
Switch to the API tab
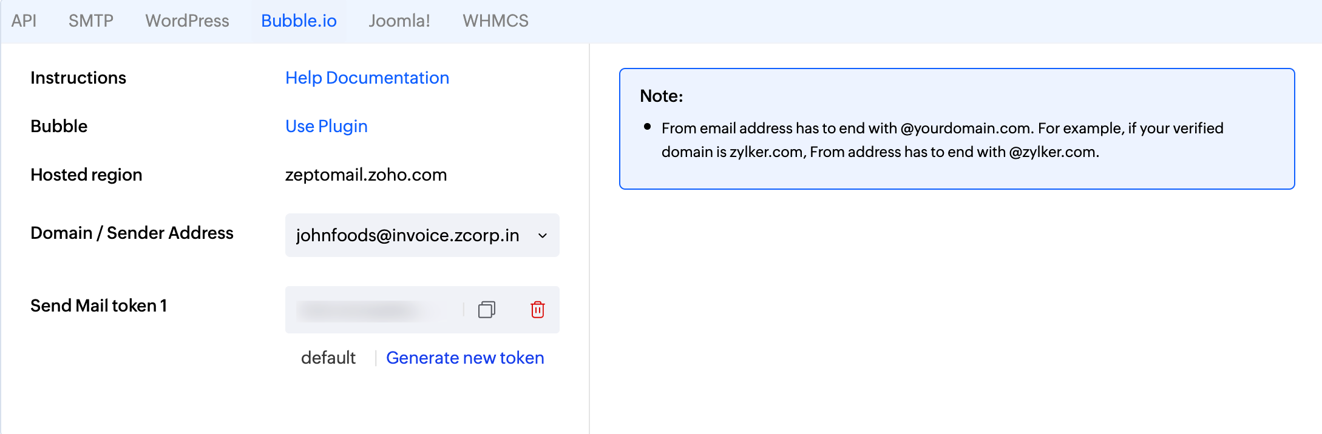point(24,21)
